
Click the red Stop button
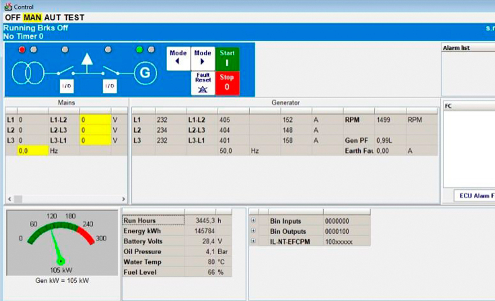[x=227, y=83]
